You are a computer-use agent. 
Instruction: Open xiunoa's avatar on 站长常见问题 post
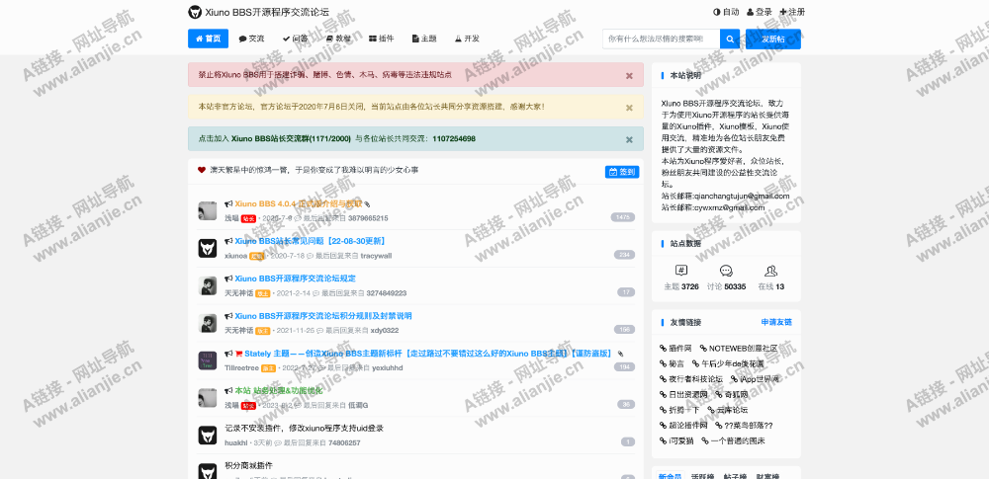208,248
